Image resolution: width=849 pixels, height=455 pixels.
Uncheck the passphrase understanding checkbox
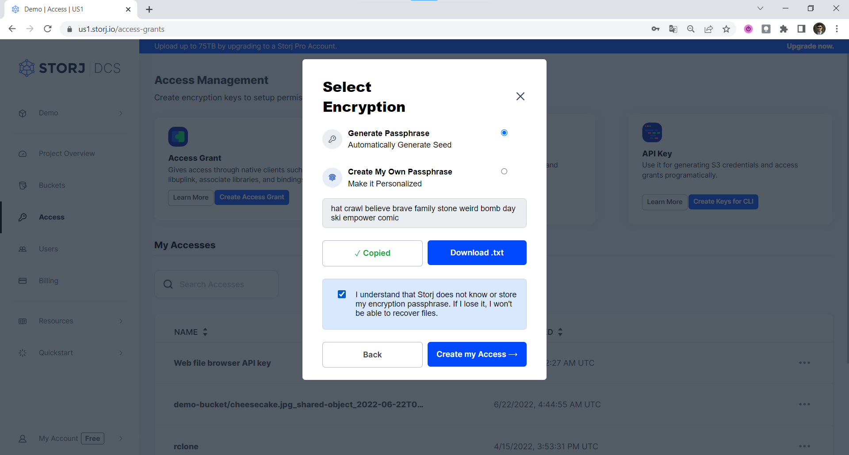(342, 294)
